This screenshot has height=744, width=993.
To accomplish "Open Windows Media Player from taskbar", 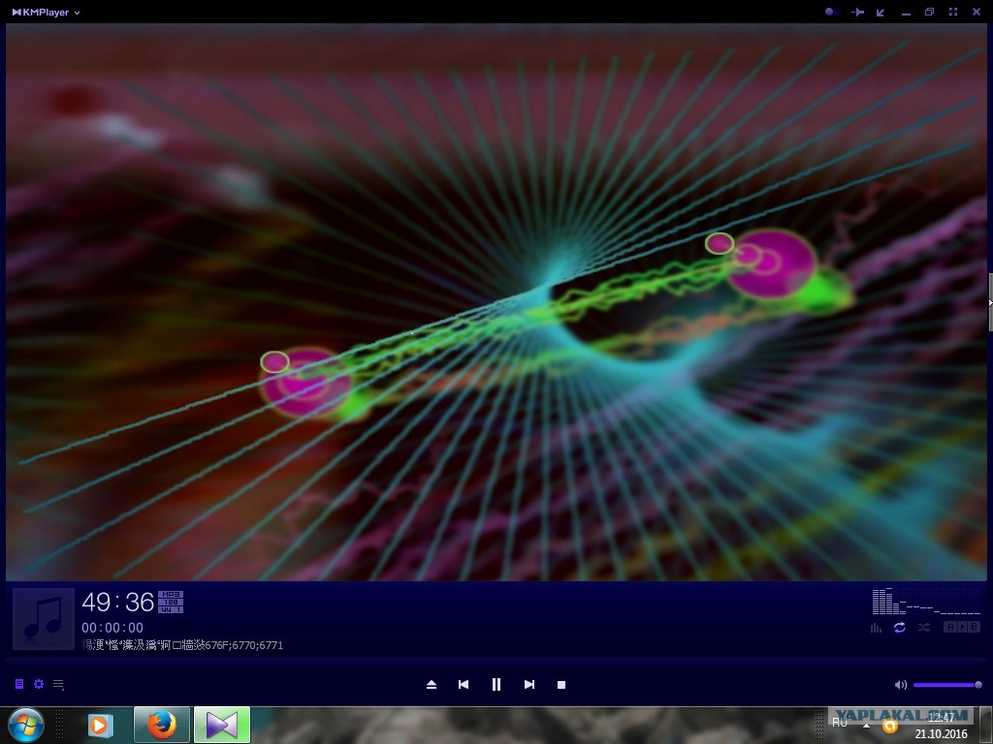I will (100, 725).
